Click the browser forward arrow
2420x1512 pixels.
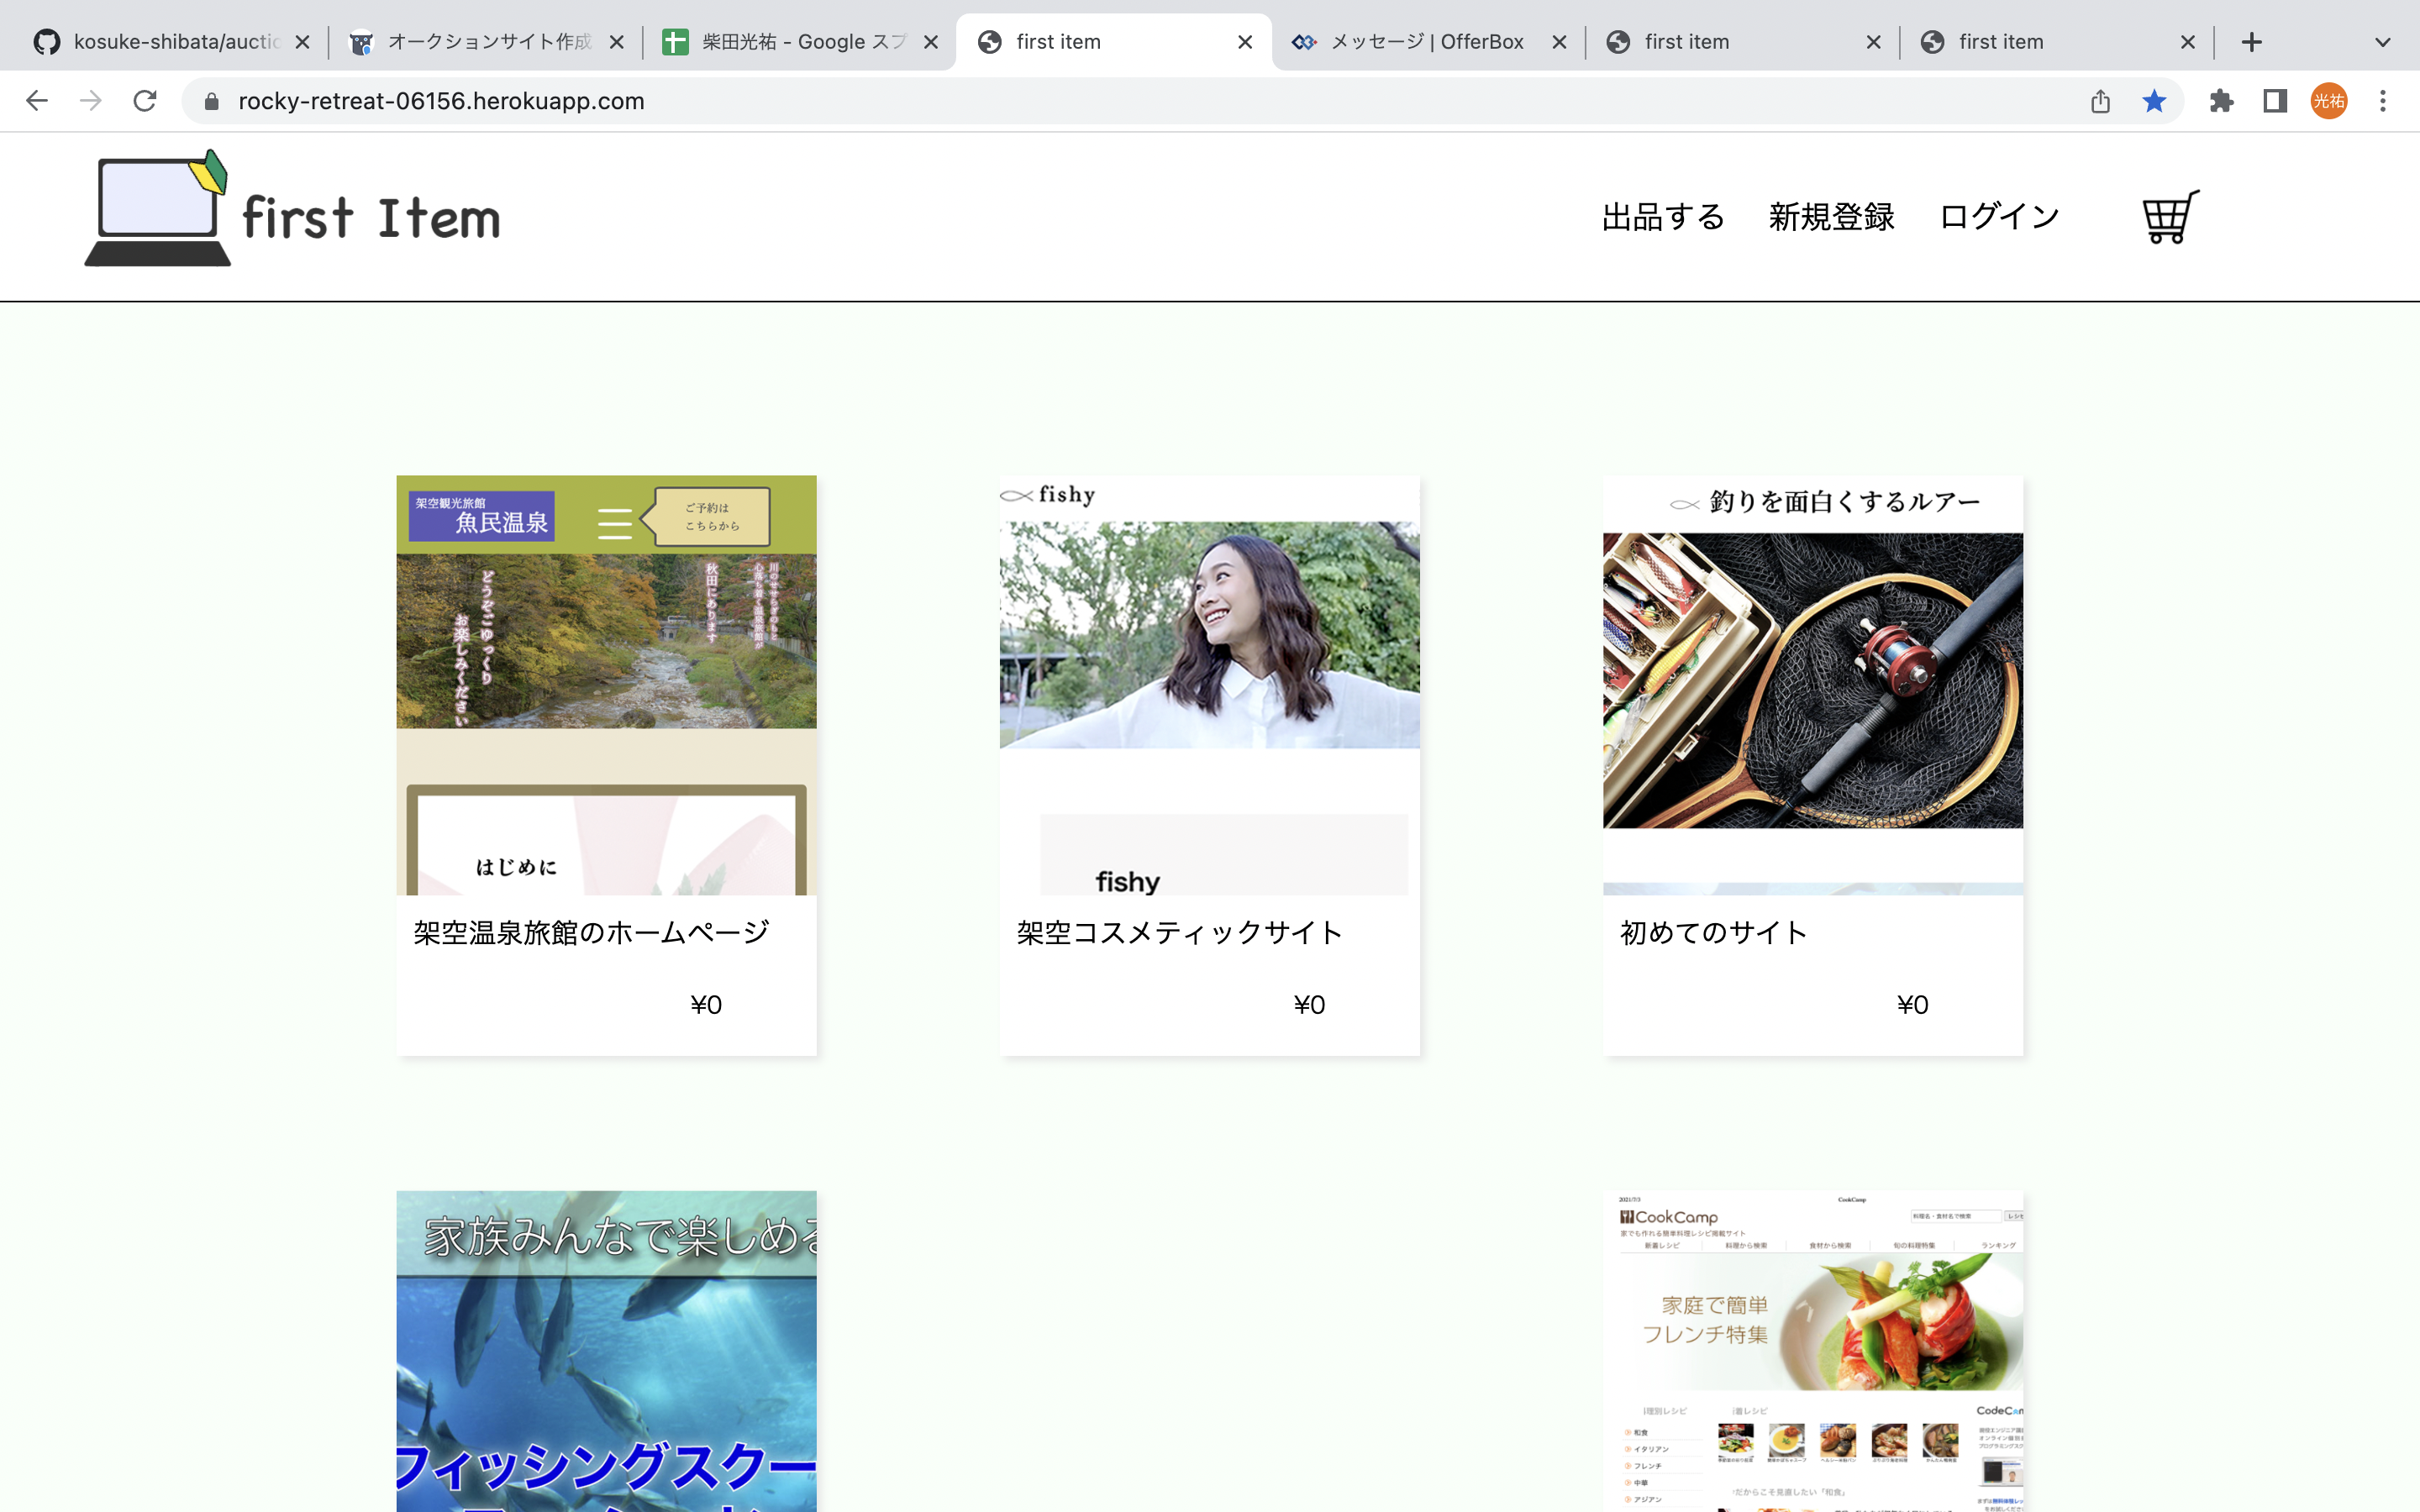point(91,101)
